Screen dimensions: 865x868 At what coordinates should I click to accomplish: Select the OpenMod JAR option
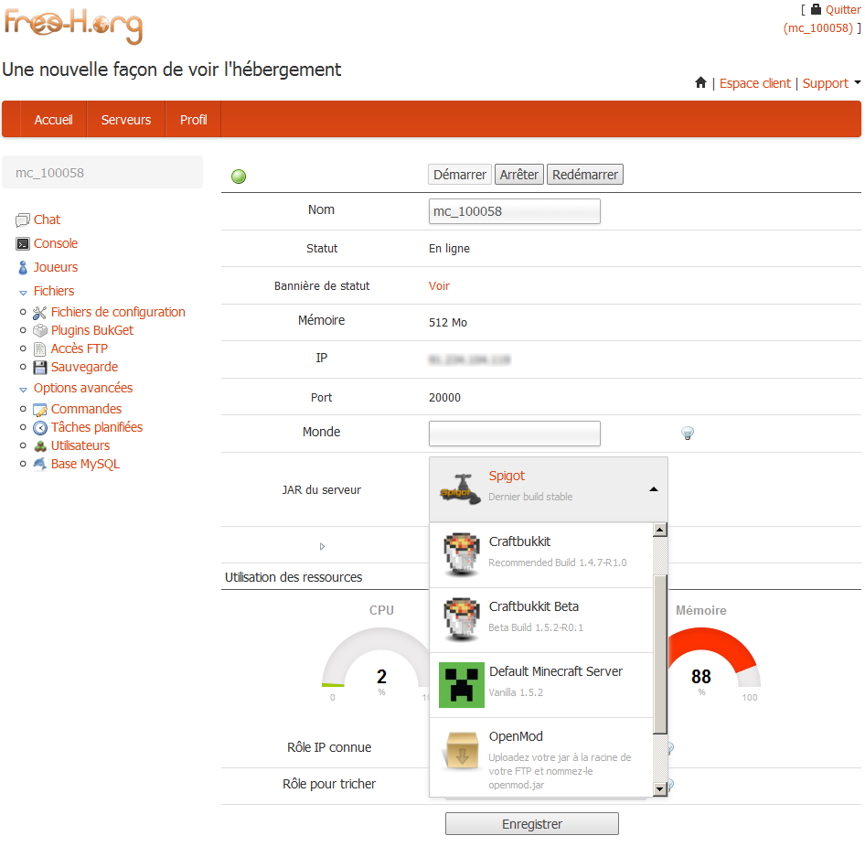541,757
